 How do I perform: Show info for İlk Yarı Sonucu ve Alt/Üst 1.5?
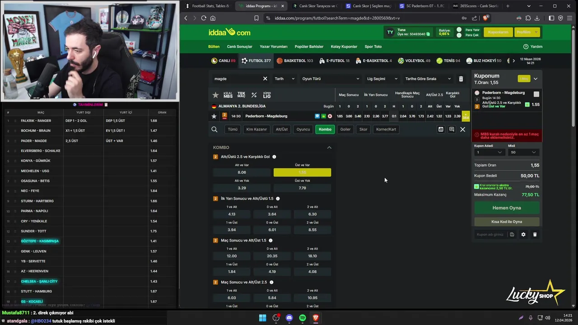pos(278,199)
